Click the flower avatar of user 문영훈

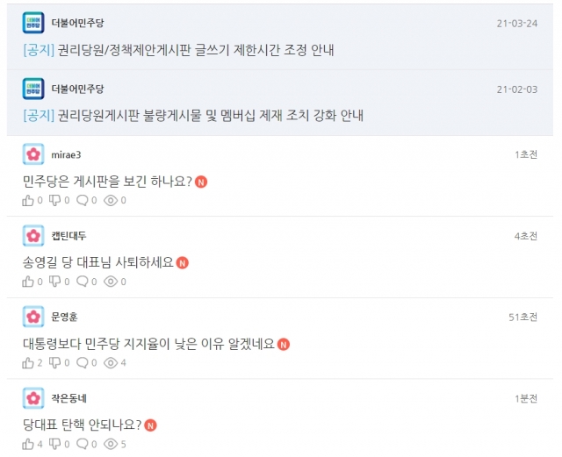coord(33,317)
